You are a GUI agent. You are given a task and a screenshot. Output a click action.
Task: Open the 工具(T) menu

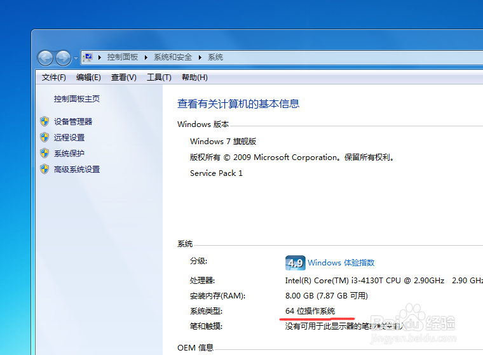(x=159, y=77)
